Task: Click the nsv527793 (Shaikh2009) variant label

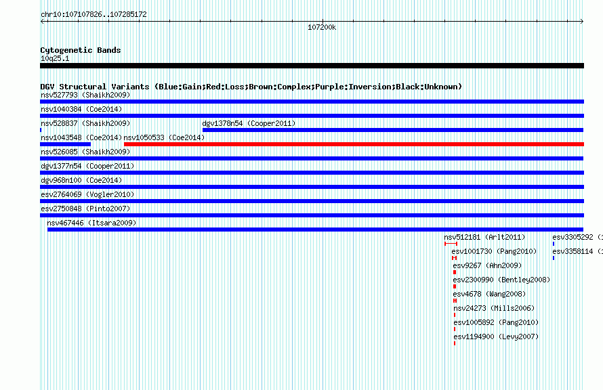Action: pos(85,95)
